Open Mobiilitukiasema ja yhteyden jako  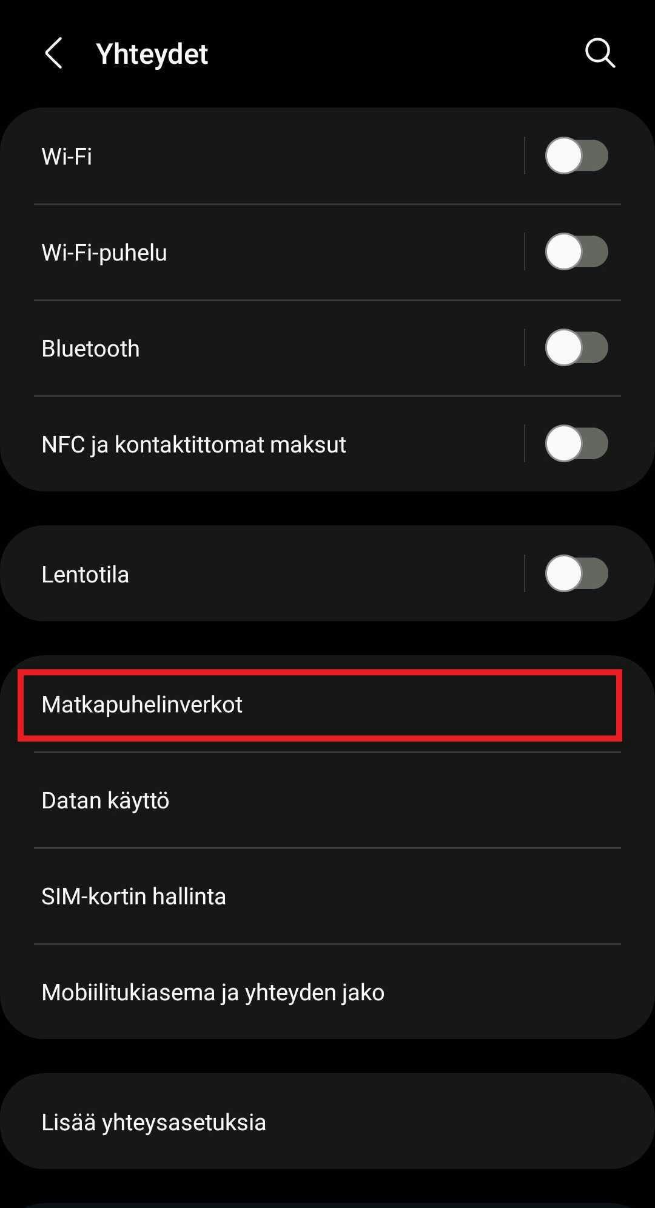327,992
